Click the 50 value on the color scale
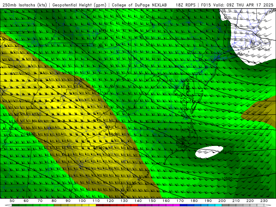Viewport: 276px width, 207px height. tap(12, 201)
